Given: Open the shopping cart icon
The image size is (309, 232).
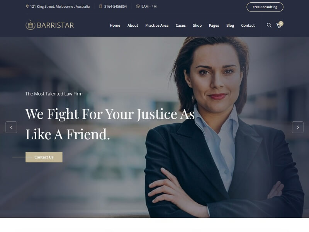Looking at the screenshot, I should 278,26.
